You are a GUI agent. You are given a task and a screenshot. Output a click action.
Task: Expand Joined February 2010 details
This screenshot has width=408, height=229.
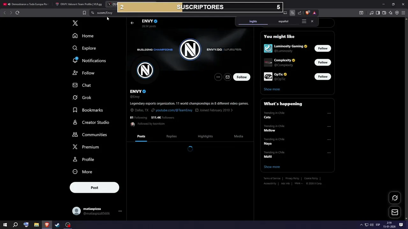point(214,110)
